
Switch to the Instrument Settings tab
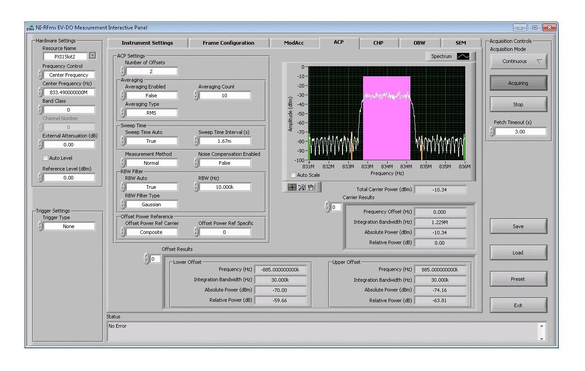pos(147,43)
